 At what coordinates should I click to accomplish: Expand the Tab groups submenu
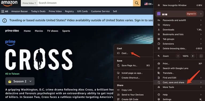pyautogui.click(x=201, y=39)
